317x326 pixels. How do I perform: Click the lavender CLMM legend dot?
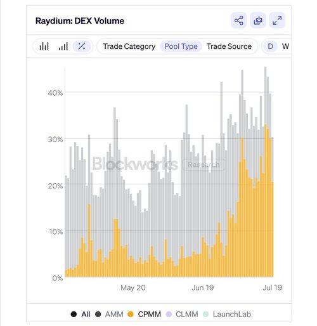click(169, 314)
